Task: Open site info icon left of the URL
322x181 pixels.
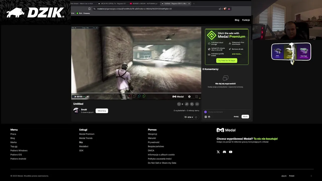Action: coord(94,9)
